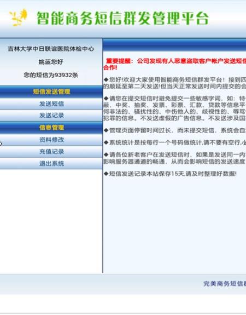The width and height of the screenshot is (246, 315).
Task: Click the 请各位新老客户 notice line
Action: [174, 158]
